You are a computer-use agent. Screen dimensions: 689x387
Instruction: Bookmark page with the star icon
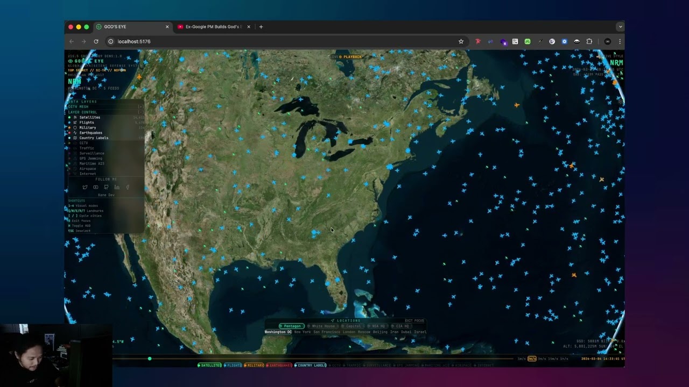(461, 41)
